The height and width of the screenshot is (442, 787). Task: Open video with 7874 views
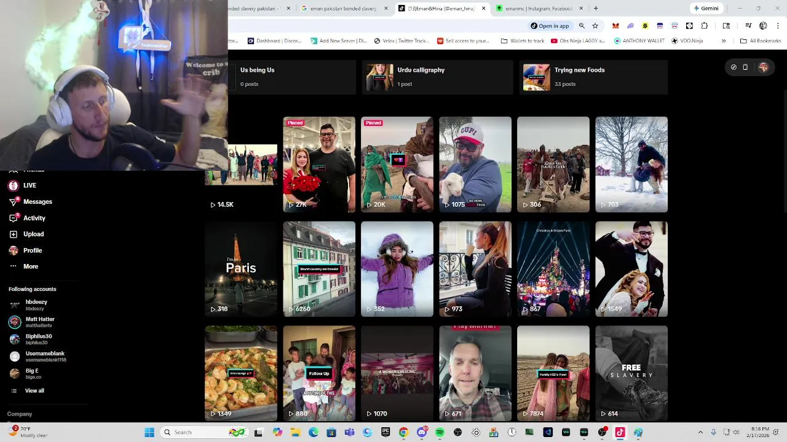(x=553, y=373)
